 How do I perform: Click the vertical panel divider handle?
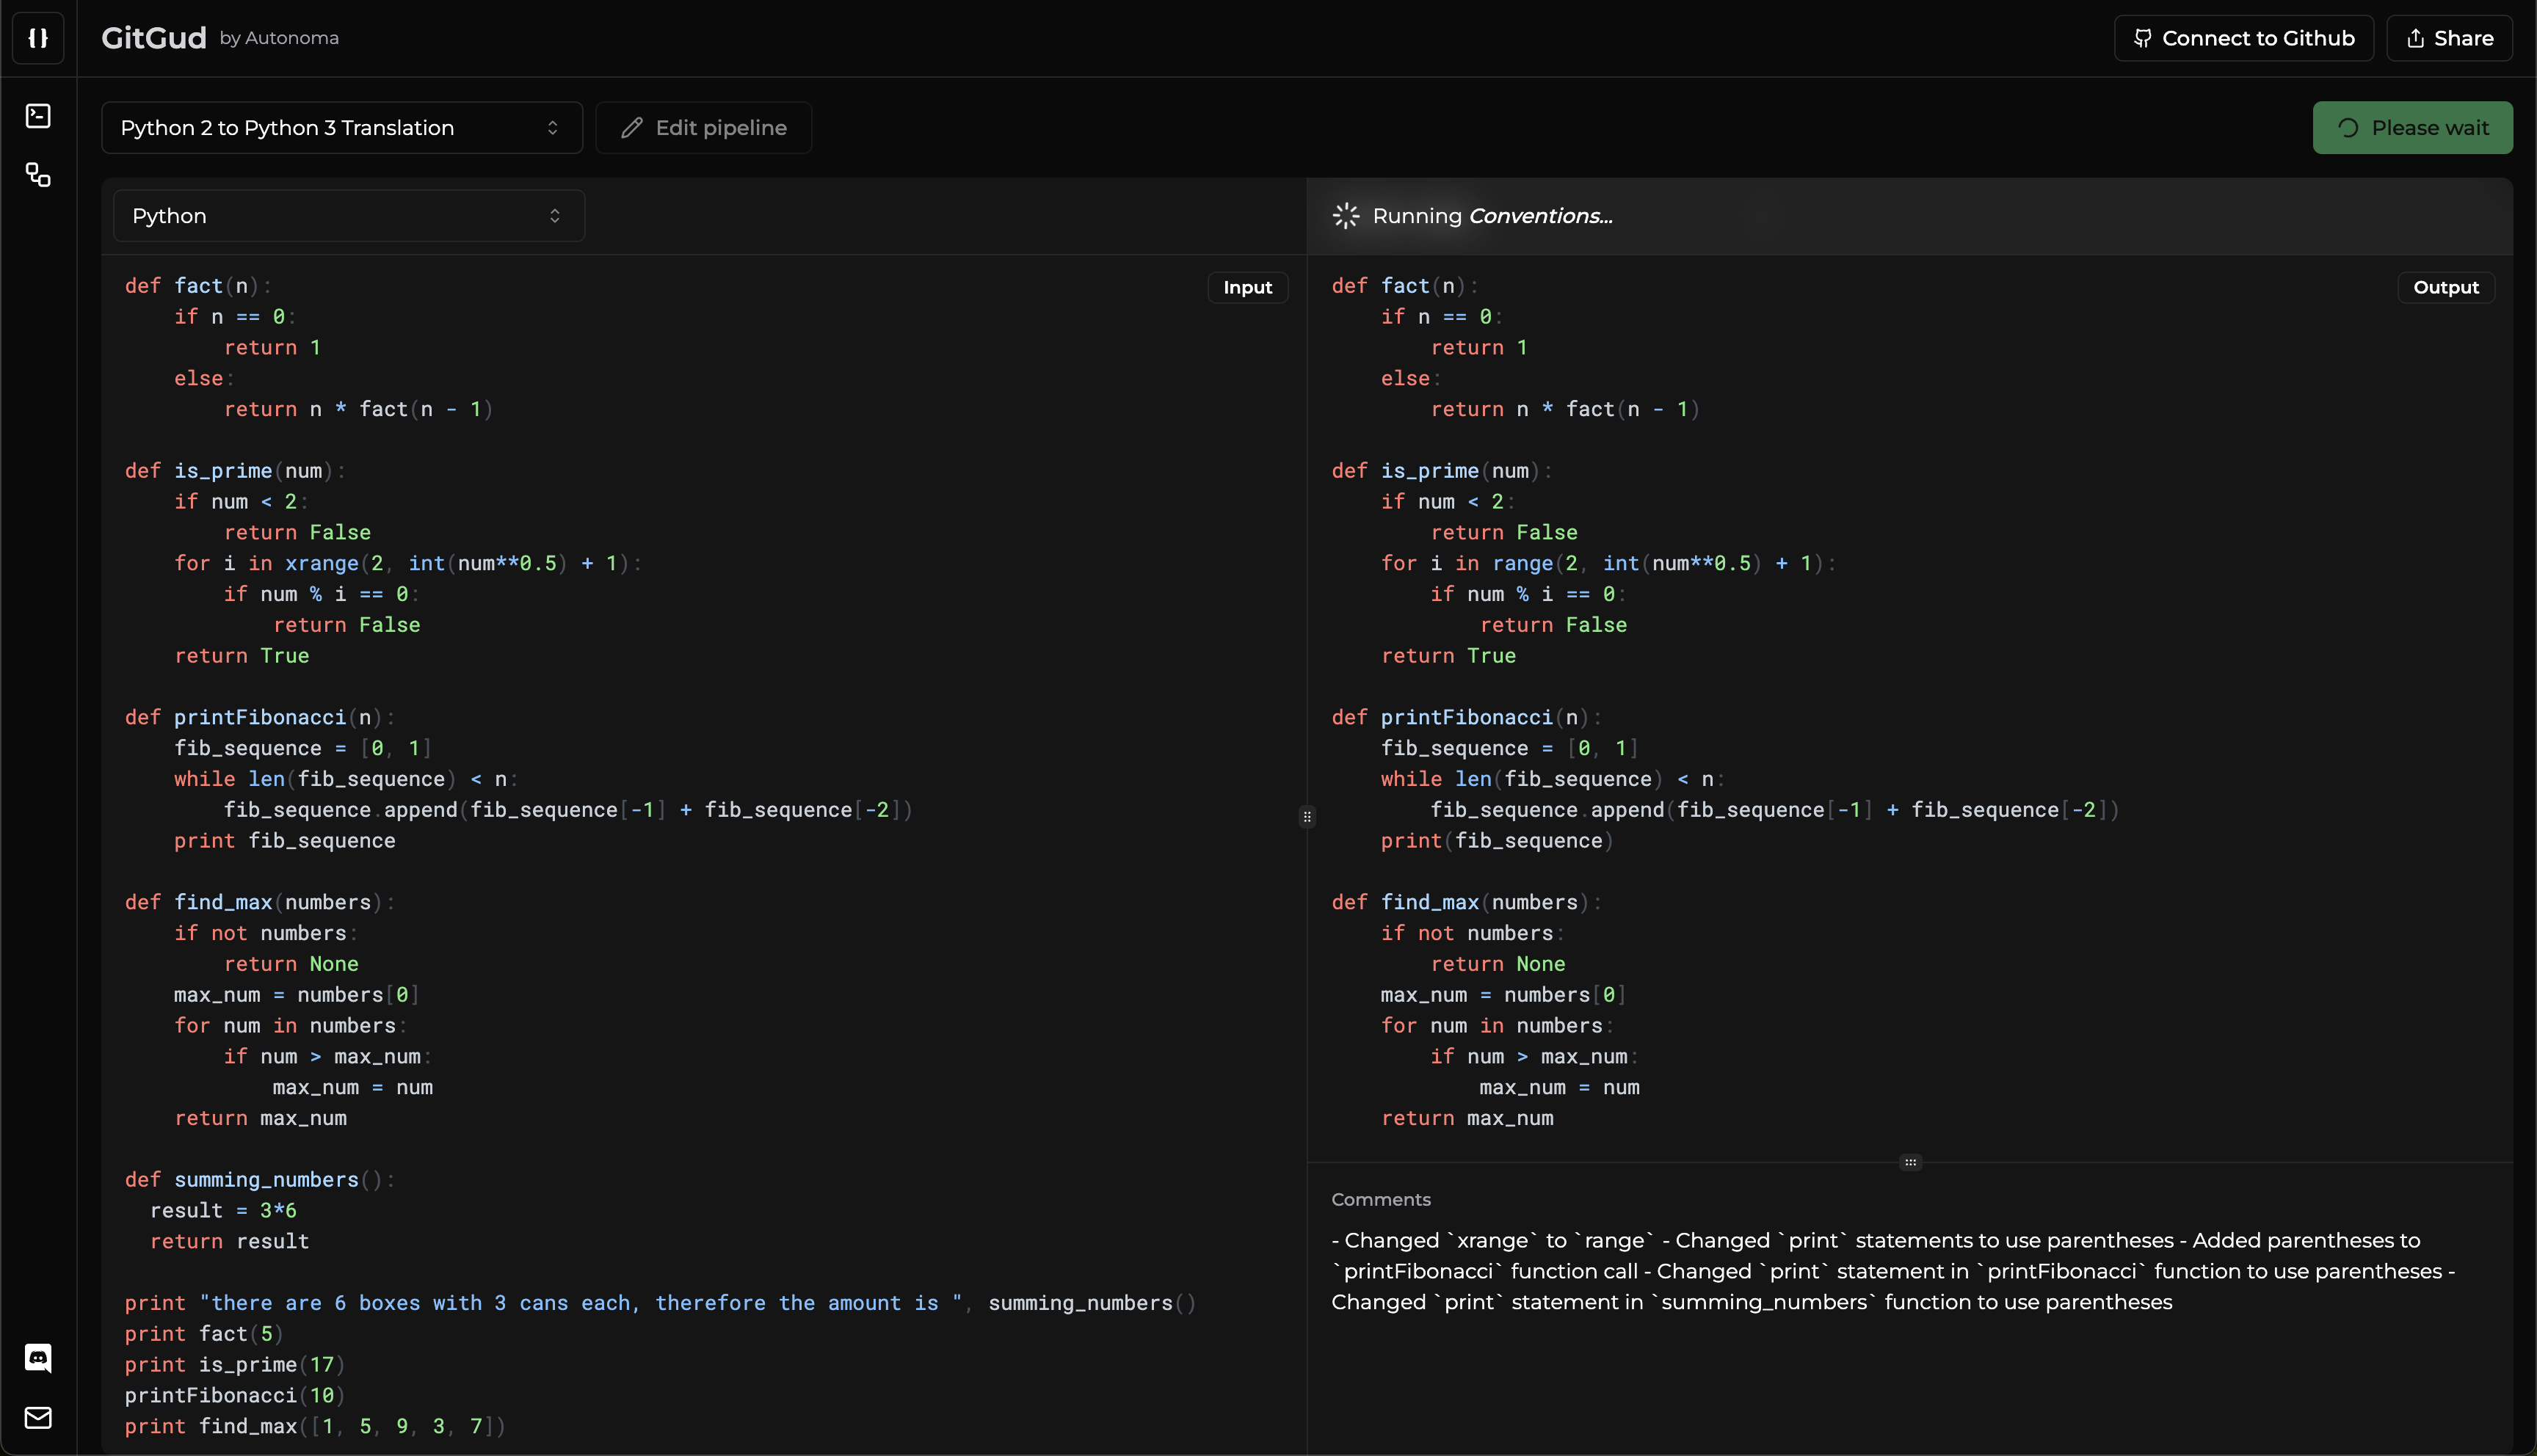tap(1307, 817)
